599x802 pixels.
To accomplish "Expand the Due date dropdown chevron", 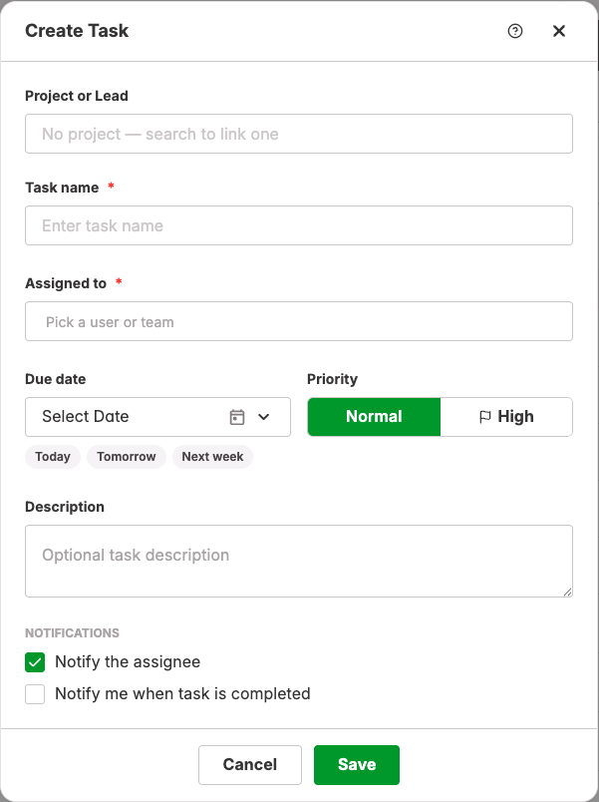I will [264, 417].
